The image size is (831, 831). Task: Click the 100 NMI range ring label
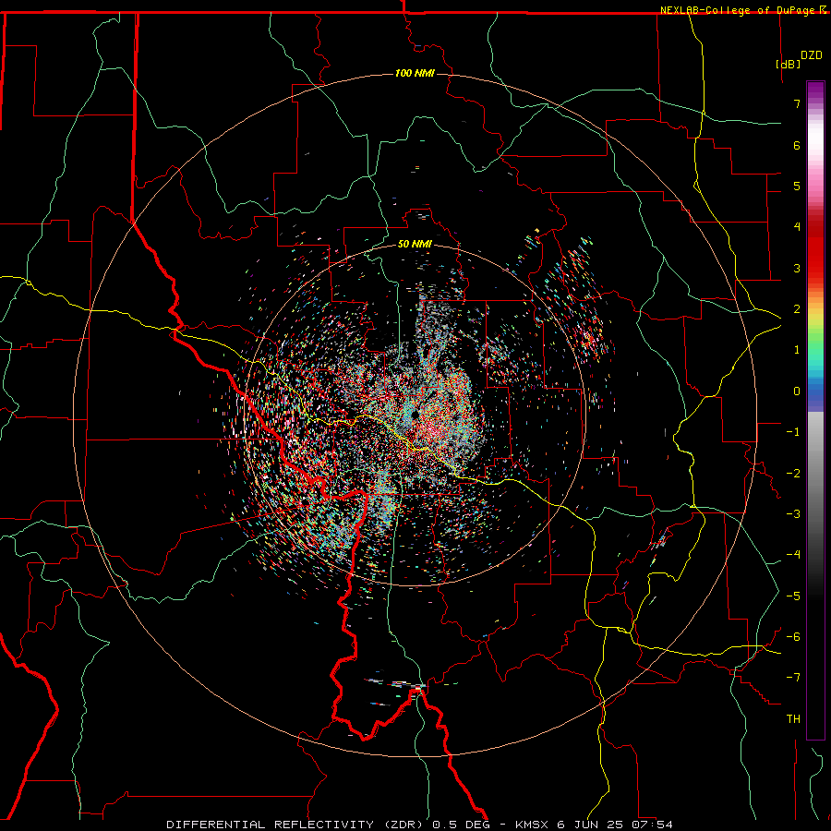(x=415, y=73)
